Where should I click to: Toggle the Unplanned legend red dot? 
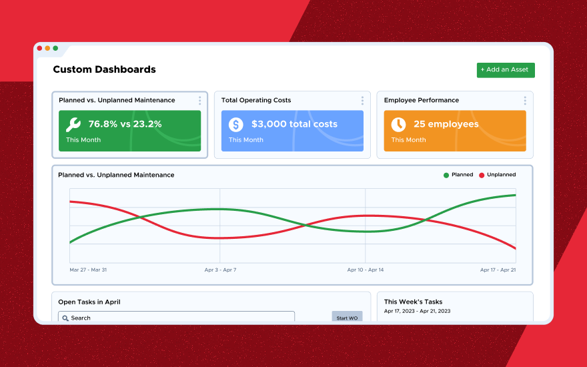(482, 175)
